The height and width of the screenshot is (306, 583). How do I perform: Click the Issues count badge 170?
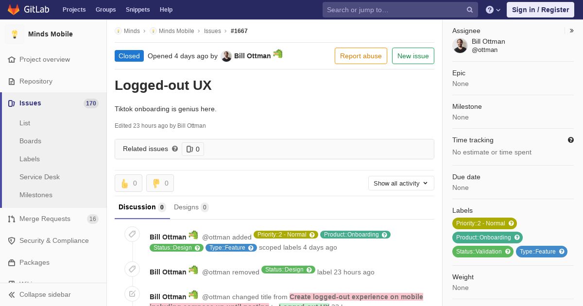(x=91, y=103)
